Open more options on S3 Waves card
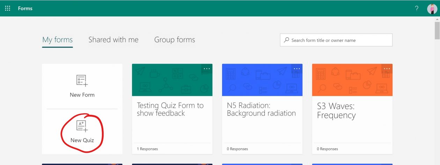The width and height of the screenshot is (440, 165). [x=387, y=69]
